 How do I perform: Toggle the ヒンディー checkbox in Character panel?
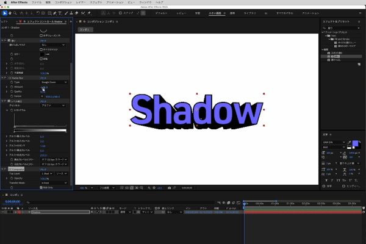(x=343, y=186)
